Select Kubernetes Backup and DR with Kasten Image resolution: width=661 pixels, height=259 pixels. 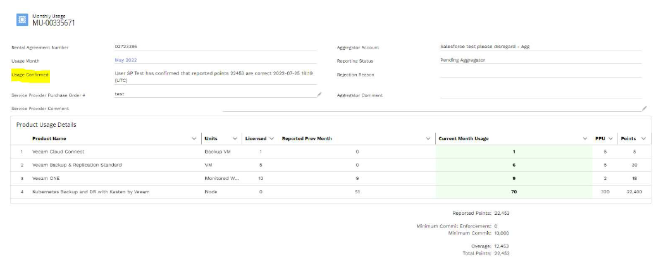(x=90, y=192)
